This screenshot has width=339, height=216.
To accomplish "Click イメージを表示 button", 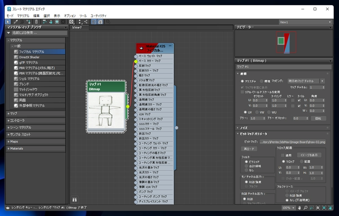I will (x=309, y=155).
